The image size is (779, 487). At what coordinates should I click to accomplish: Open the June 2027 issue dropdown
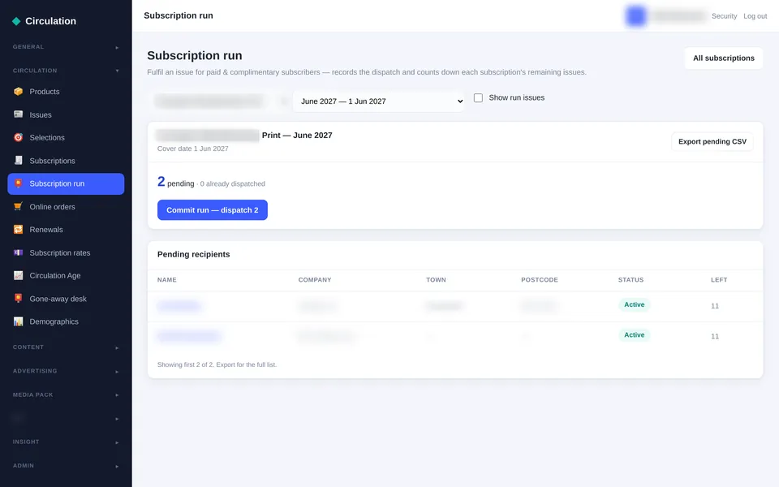379,101
